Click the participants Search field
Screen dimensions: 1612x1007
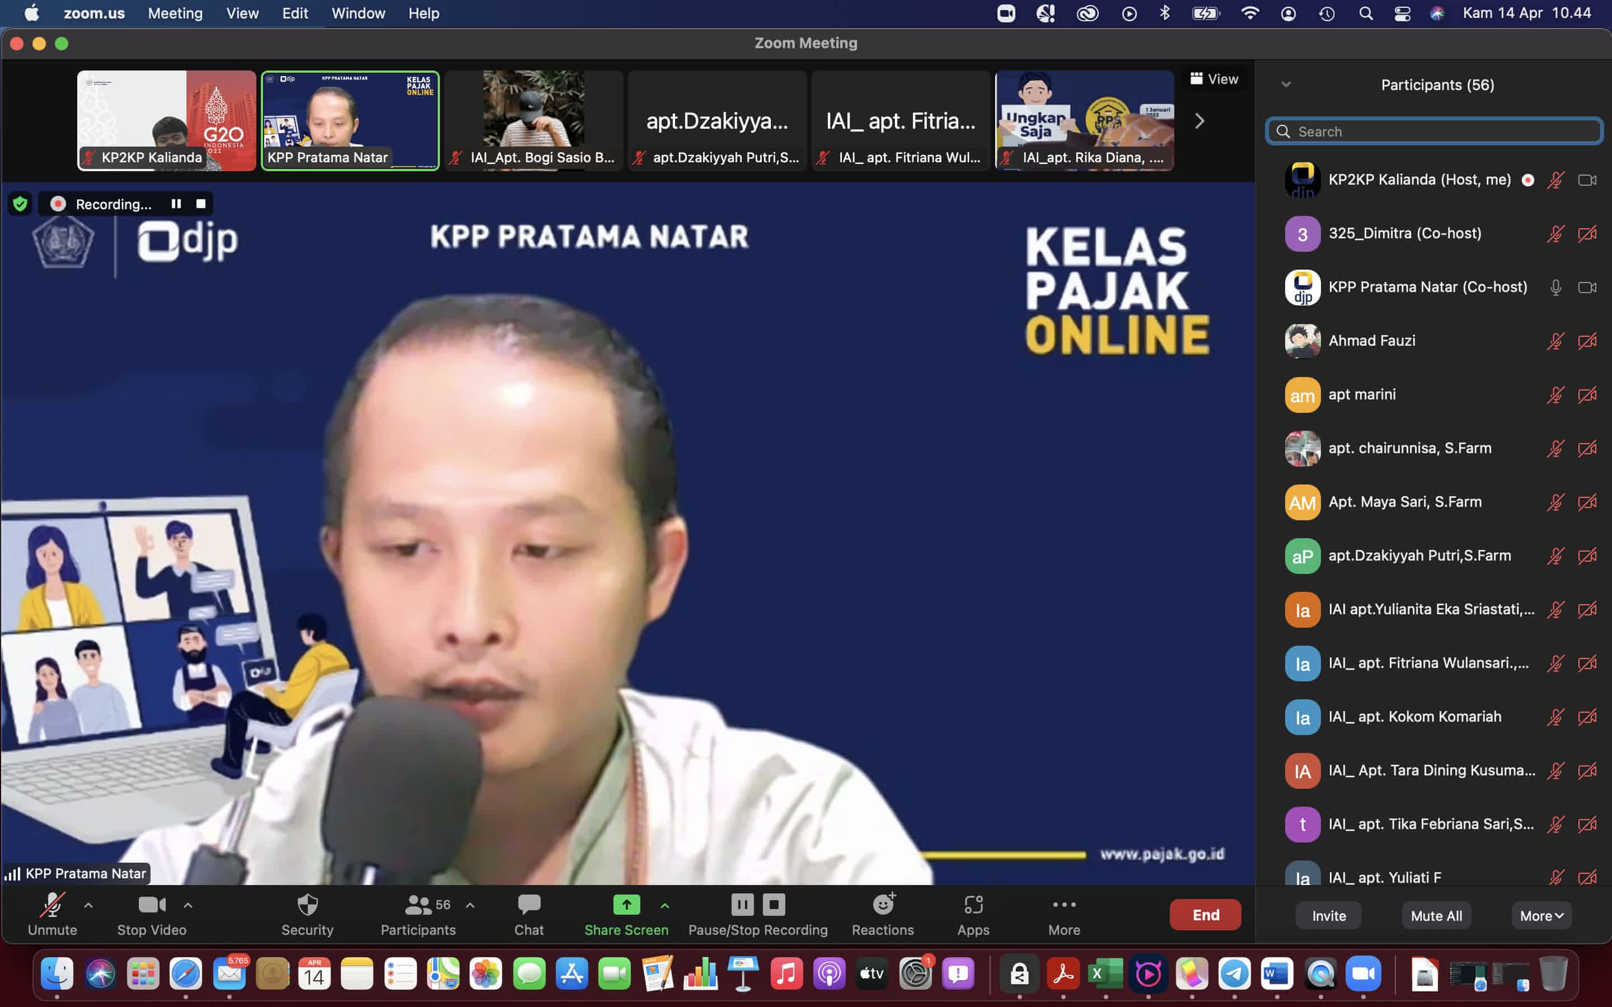(1439, 132)
